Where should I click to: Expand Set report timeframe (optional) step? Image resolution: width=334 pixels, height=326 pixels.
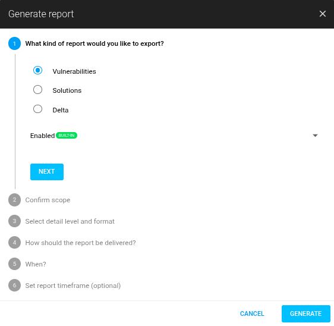73,286
